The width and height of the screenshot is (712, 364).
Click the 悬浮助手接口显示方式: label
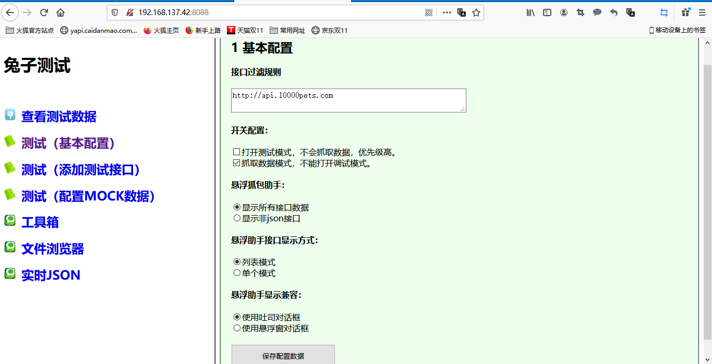pyautogui.click(x=274, y=240)
